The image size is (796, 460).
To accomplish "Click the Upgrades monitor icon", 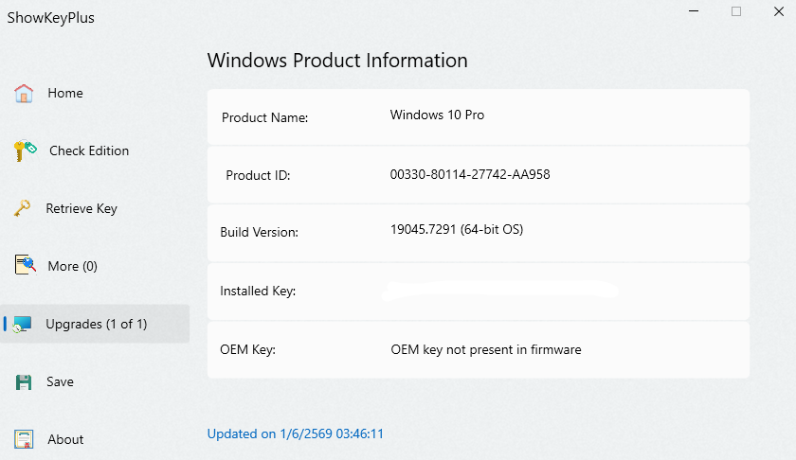I will point(23,324).
